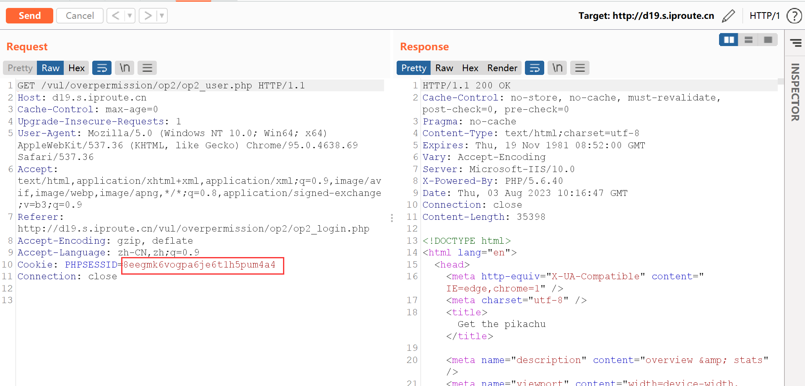Click the HTTP/1 protocol selector
This screenshot has height=386, width=805.
(x=764, y=16)
